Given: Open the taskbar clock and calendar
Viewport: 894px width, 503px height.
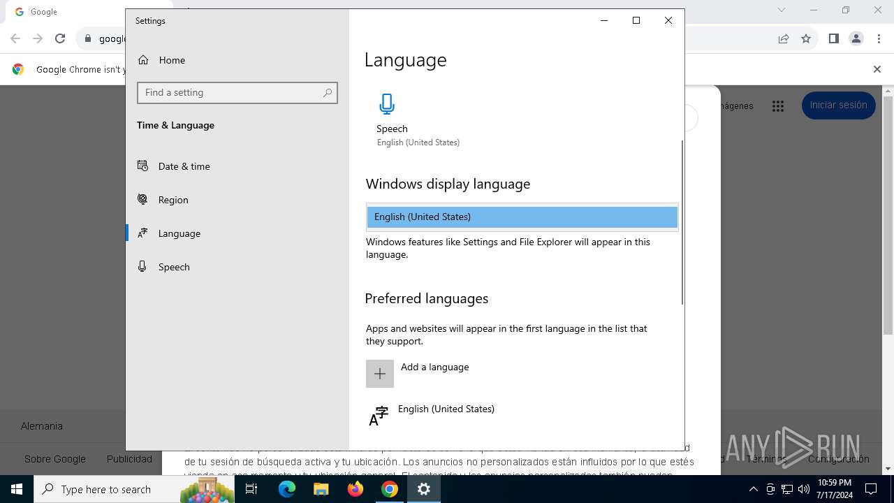Looking at the screenshot, I should (x=834, y=489).
